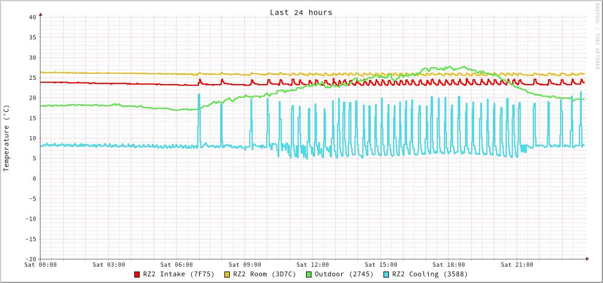Click the Sat 18:00 time axis label
Image resolution: width=603 pixels, height=283 pixels.
tap(449, 264)
